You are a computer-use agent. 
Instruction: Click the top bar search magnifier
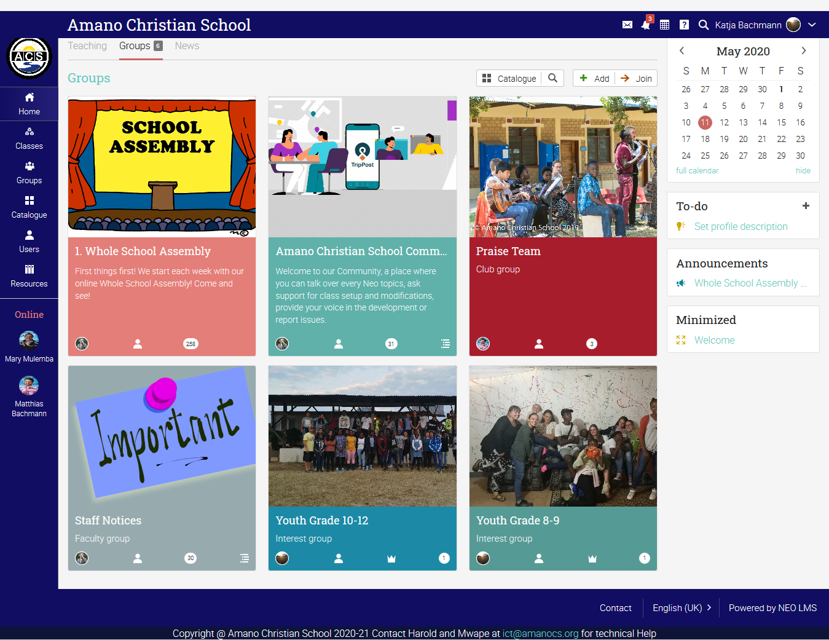pos(704,25)
